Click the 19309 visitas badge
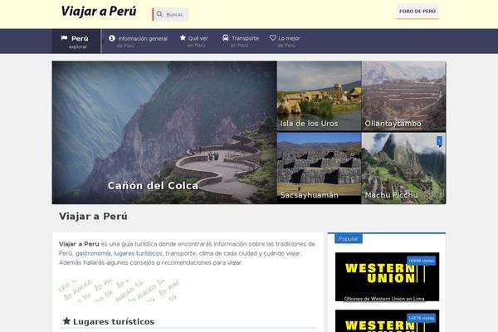This screenshot has height=332, width=498. coord(421,261)
